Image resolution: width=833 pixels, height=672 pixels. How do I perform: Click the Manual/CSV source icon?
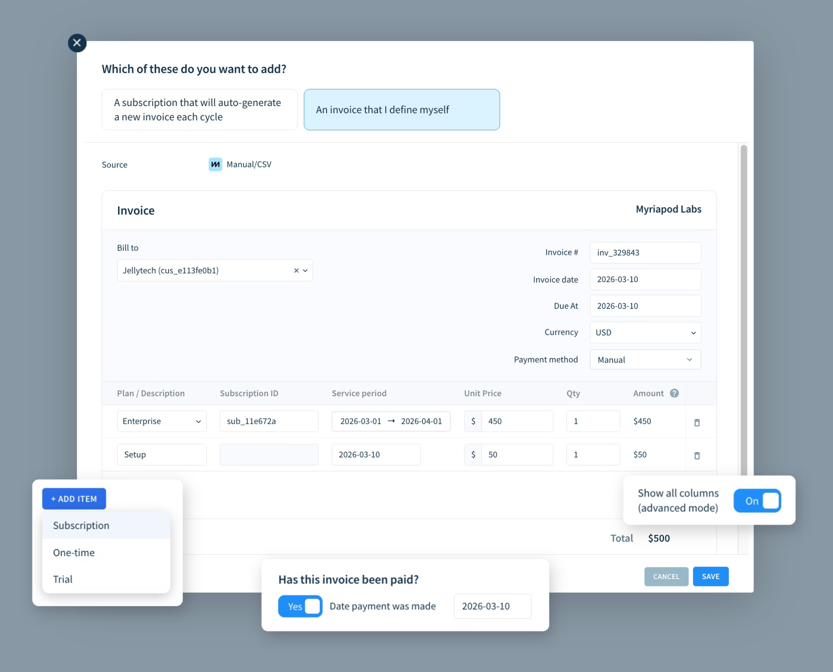pyautogui.click(x=216, y=164)
